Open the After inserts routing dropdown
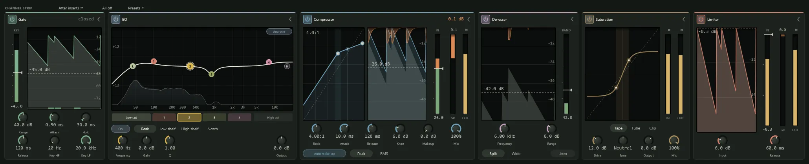The image size is (809, 164). tap(71, 8)
